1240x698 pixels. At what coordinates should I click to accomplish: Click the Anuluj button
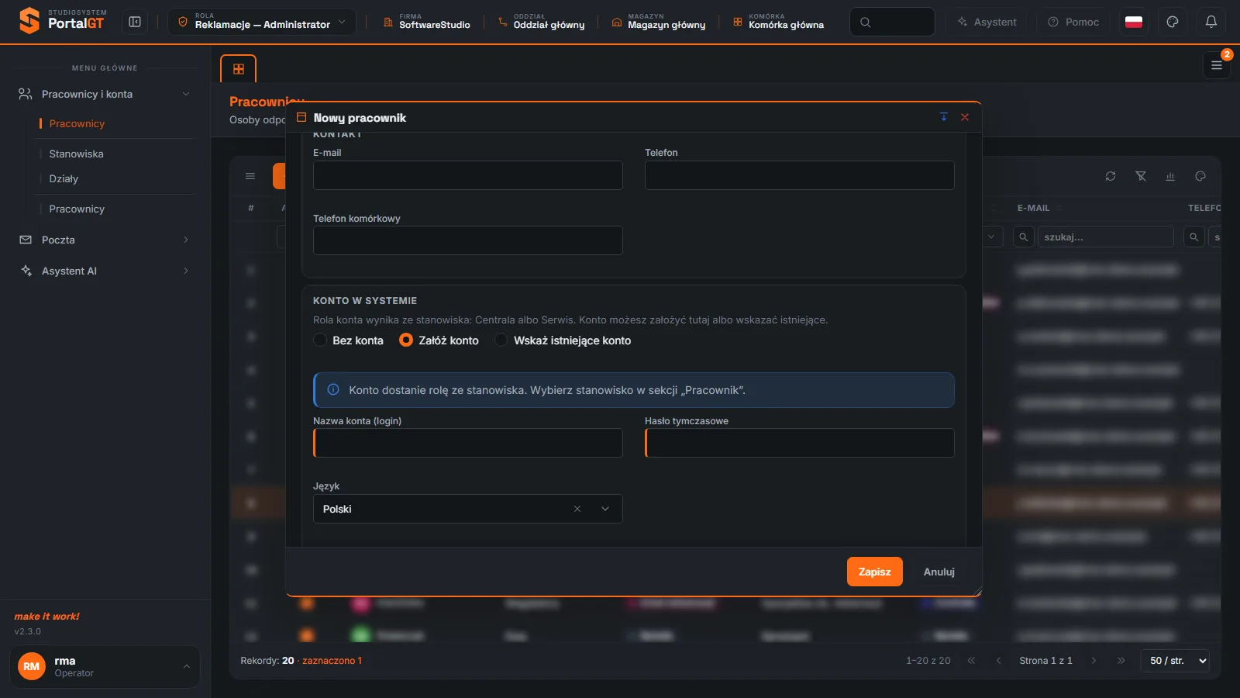point(939,572)
